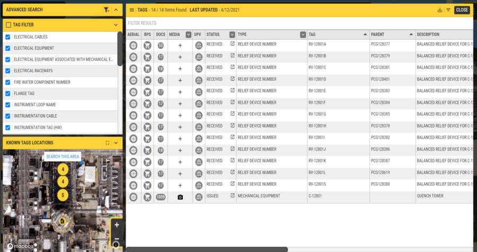Image resolution: width=477 pixels, height=252 pixels.
Task: Collapse the Advanced Search panel
Action: (x=116, y=10)
